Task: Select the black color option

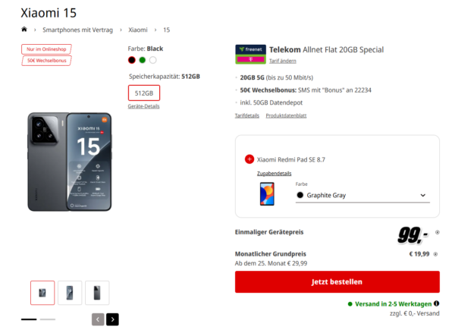Action: (132, 60)
